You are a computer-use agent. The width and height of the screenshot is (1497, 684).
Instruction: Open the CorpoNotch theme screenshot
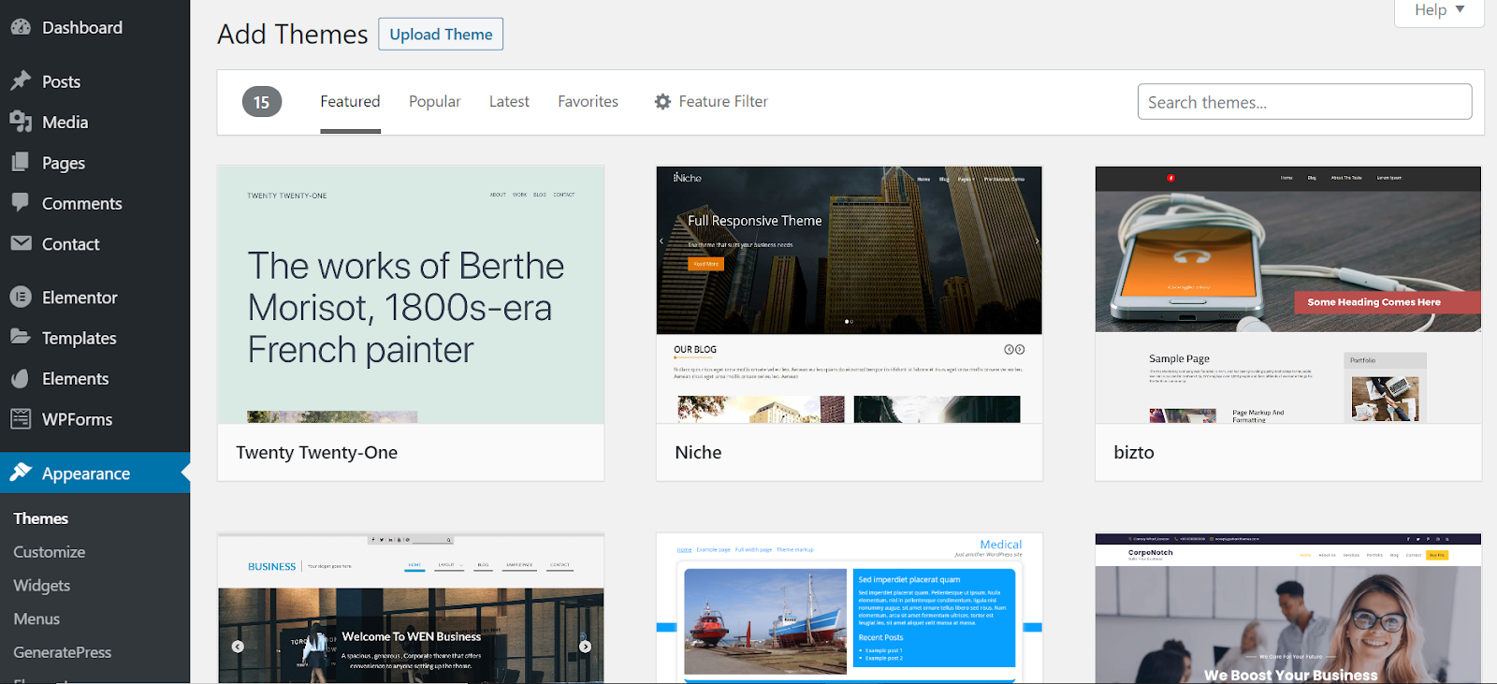(x=1288, y=608)
